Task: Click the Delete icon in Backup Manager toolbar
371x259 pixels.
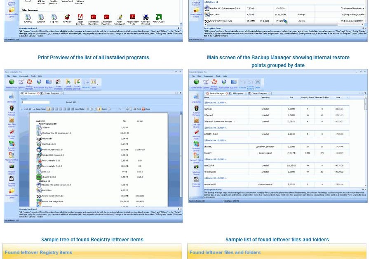Action: (258, 84)
